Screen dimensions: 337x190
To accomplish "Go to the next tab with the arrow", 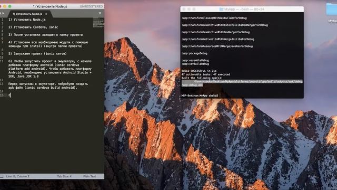I will click(x=3, y=13).
